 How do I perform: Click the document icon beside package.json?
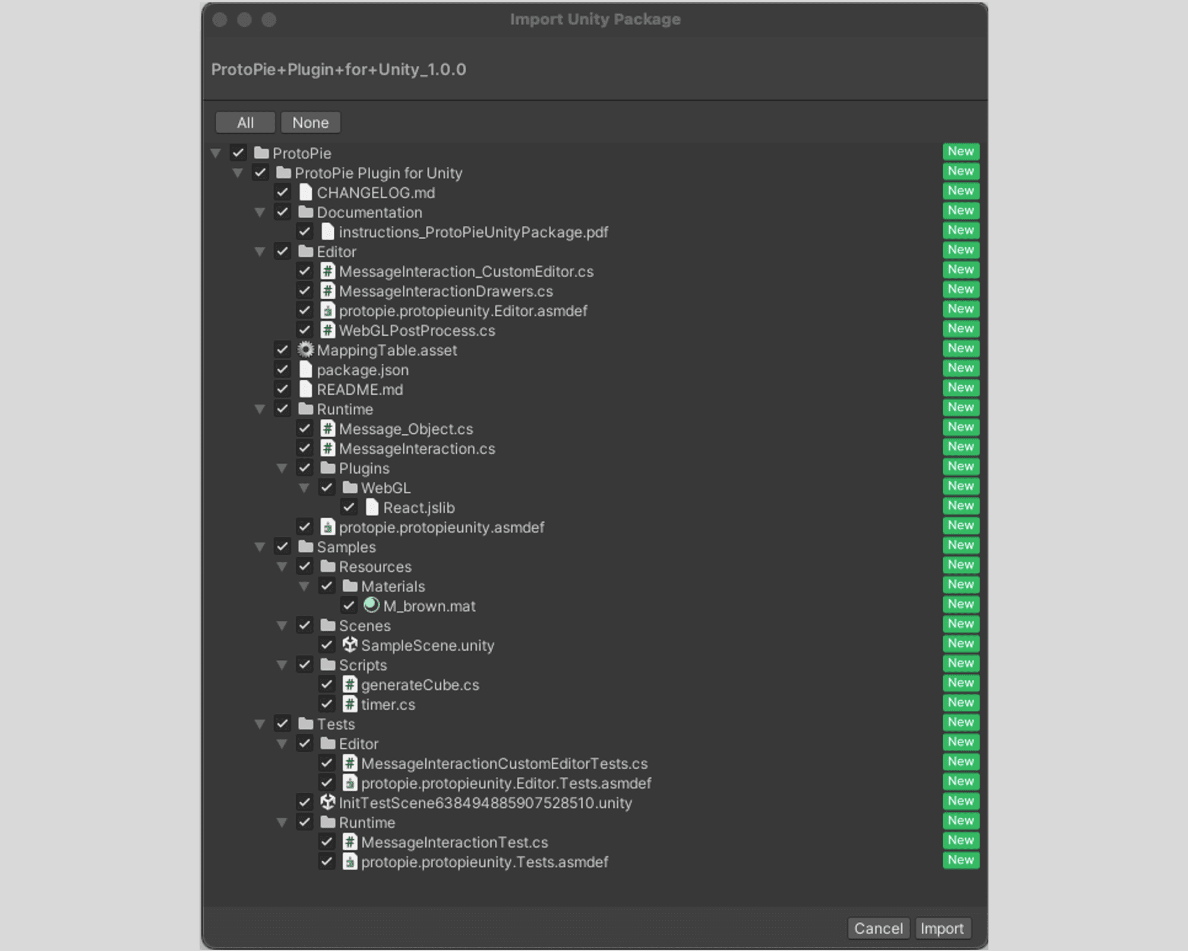(305, 370)
